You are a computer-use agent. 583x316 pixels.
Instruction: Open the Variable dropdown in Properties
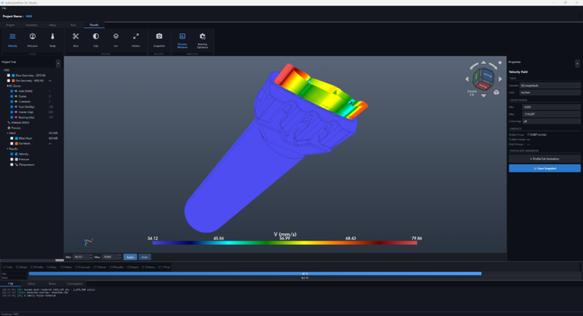coord(550,85)
